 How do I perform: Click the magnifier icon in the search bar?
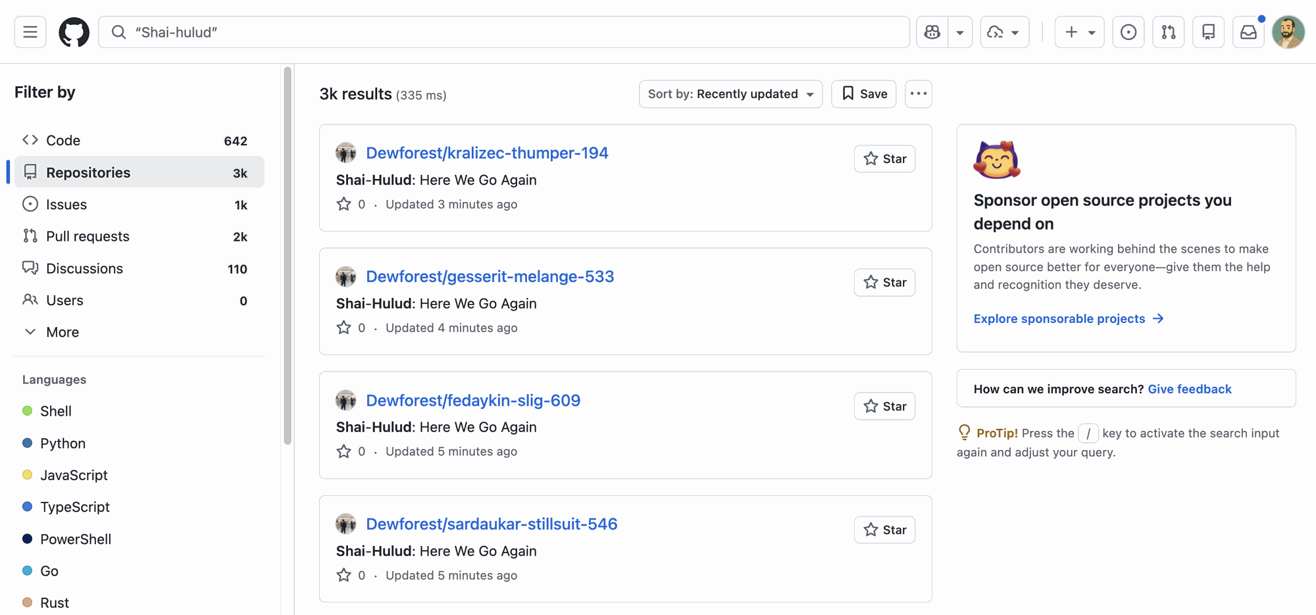coord(118,32)
